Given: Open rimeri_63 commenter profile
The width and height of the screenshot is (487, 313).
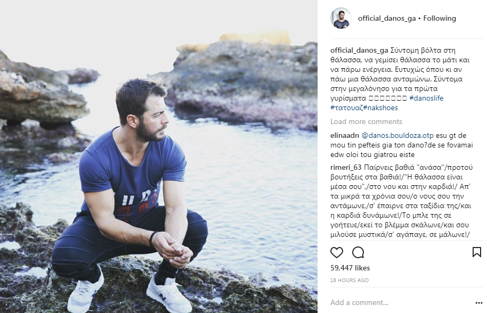Looking at the screenshot, I should 346,168.
